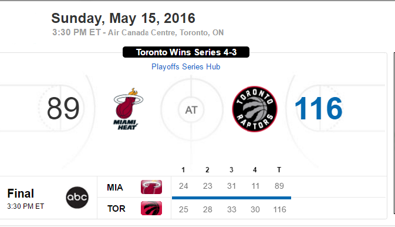Click the Toronto Wins Series 4-3 banner
This screenshot has width=395, height=227.
(x=186, y=52)
